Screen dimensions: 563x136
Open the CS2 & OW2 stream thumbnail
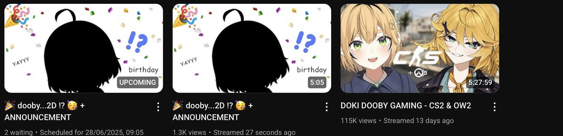[420, 48]
